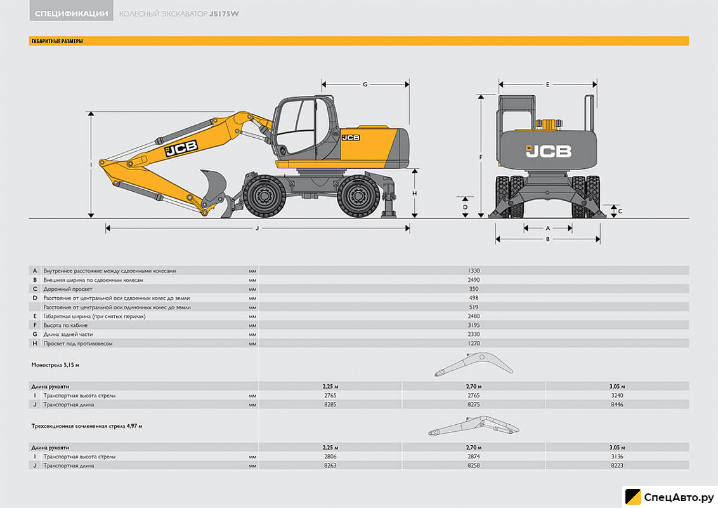Select the monoboom 5,15 м silhouette image

tap(473, 366)
